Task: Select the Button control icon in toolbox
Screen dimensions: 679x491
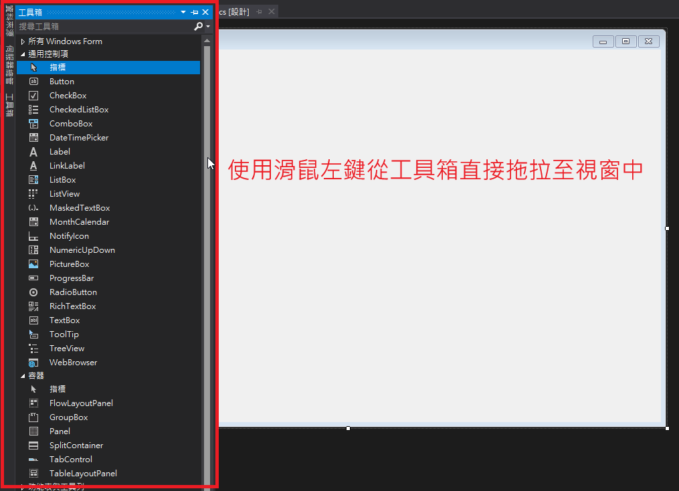Action: tap(33, 82)
